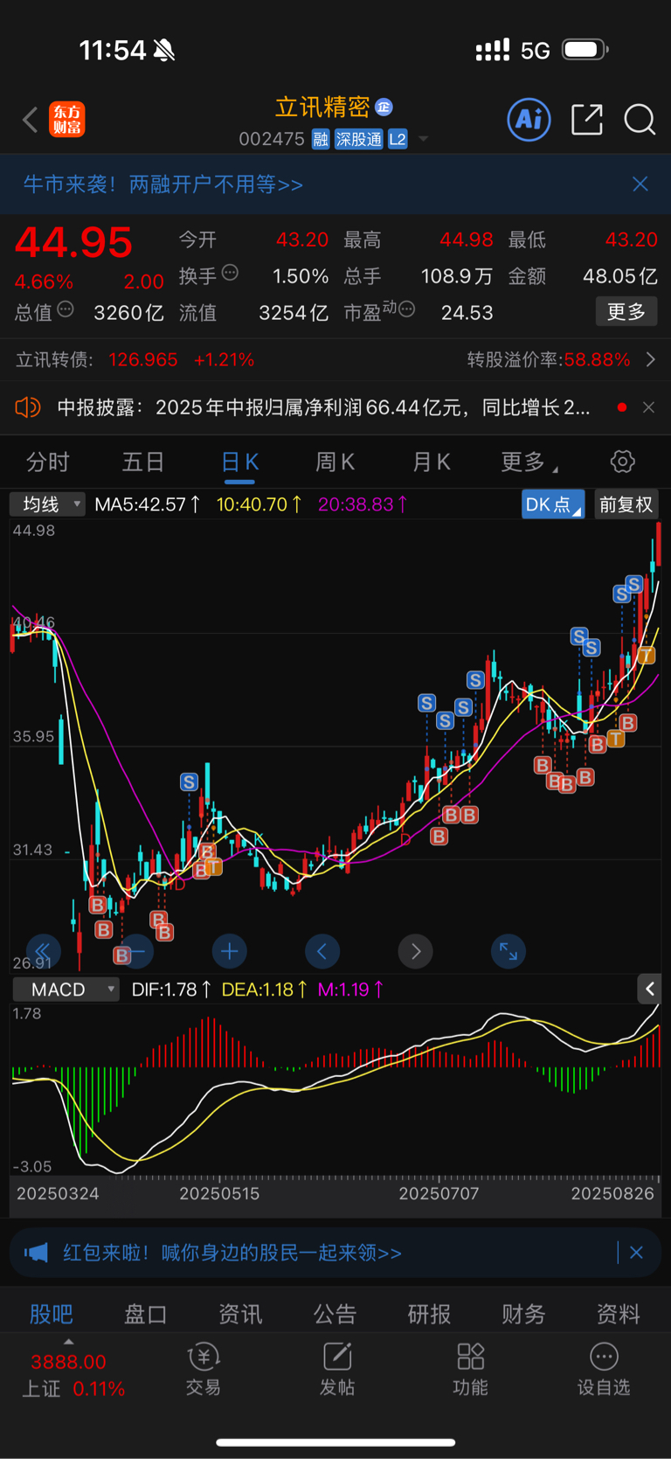Tap the 交易 trade icon

(x=204, y=1369)
